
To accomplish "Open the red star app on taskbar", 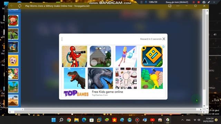I will pyautogui.click(x=114, y=120).
